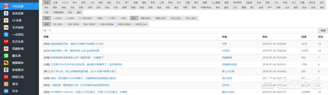Open author link 南生今世说
Viewport: 328px width, 95px height.
coord(228,92)
